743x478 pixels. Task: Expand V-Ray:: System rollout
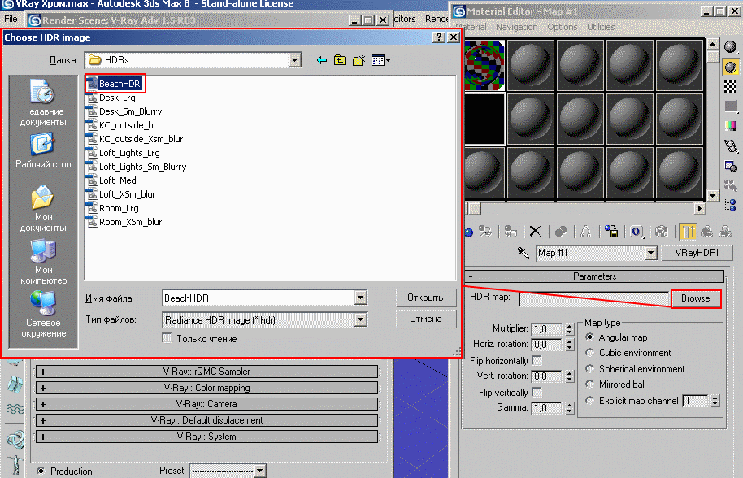coord(207,437)
